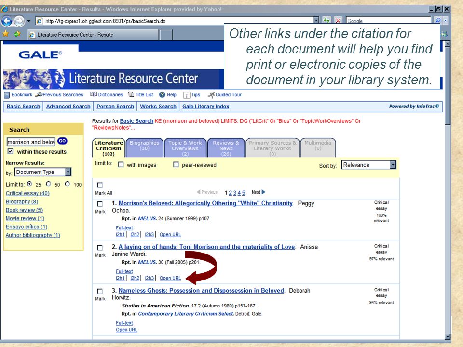The height and width of the screenshot is (347, 463).
Task: Open Gale Literary Index
Action: 205,107
